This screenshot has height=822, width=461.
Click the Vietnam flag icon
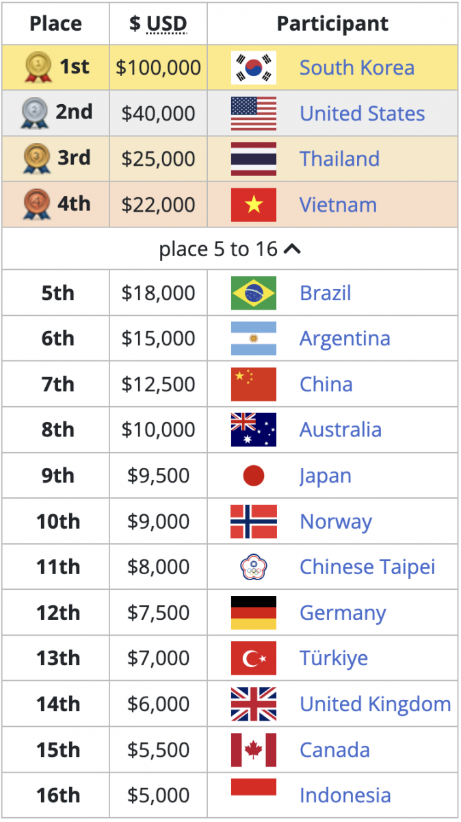click(x=254, y=205)
